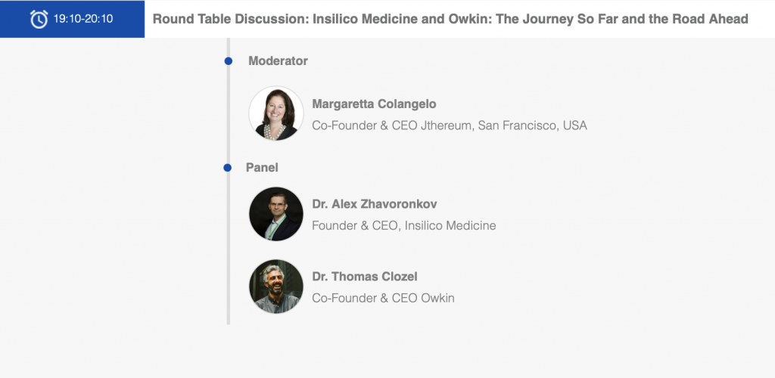Open Margaretta Colangelo's profile photo
Screen dimensions: 775x378
(275, 113)
